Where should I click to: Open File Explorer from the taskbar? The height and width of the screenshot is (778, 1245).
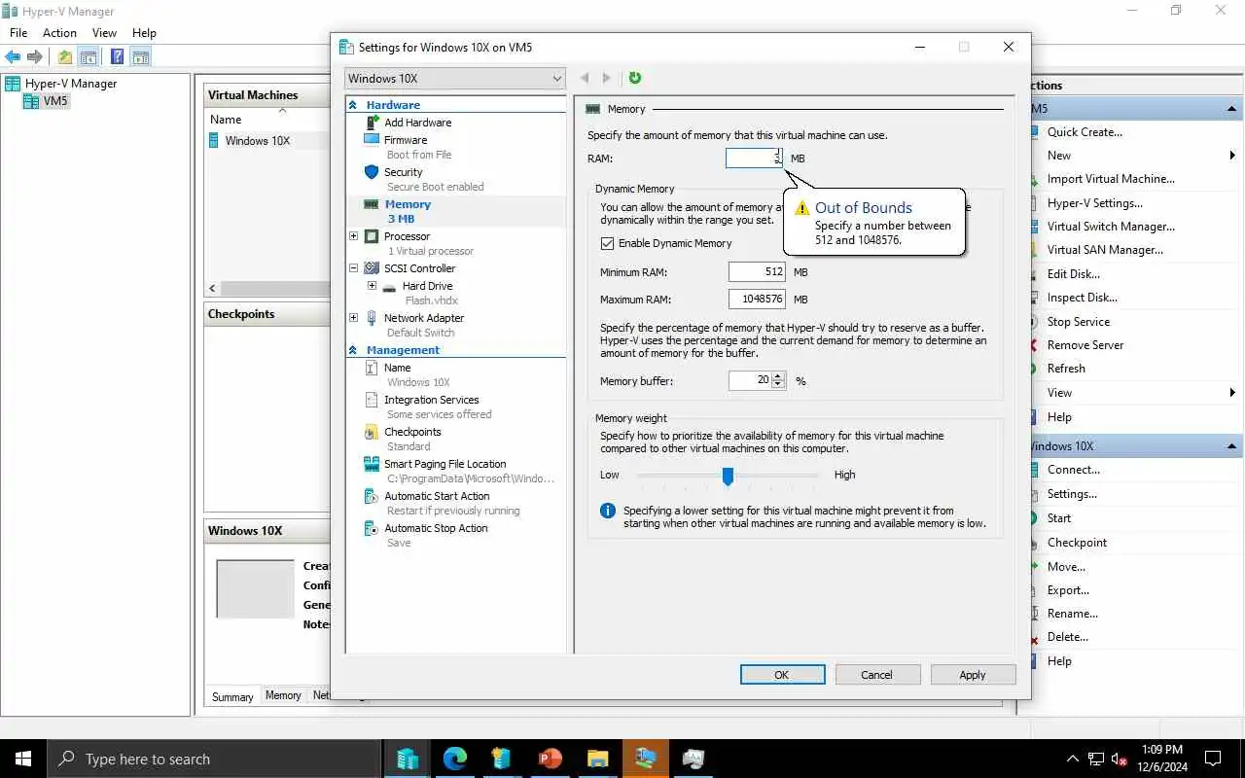598,759
